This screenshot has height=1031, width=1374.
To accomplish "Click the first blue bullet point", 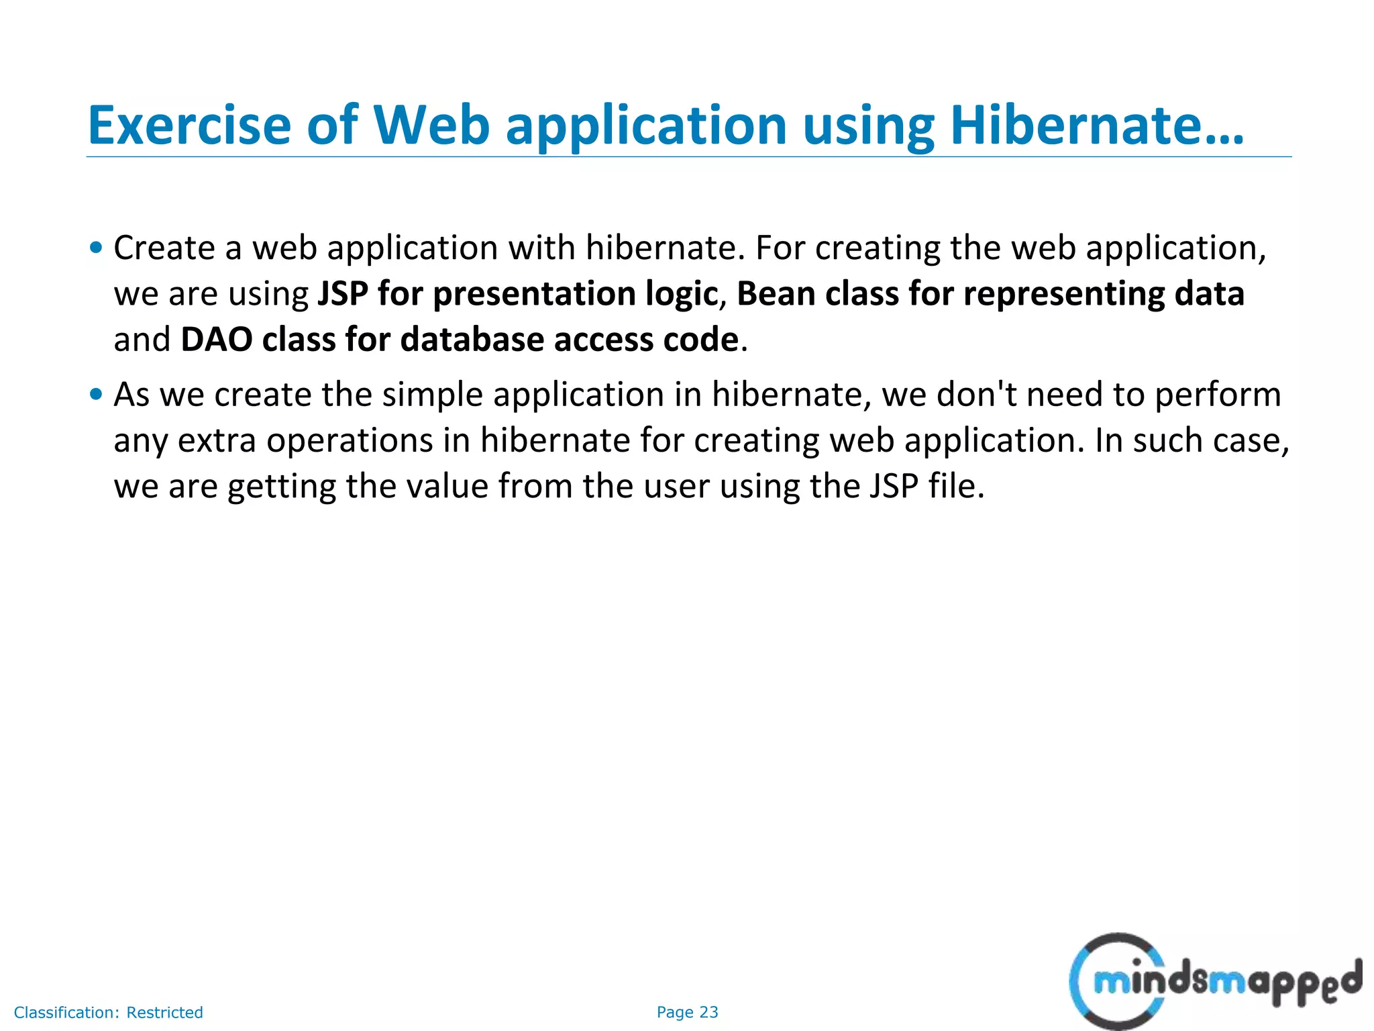I will point(97,248).
